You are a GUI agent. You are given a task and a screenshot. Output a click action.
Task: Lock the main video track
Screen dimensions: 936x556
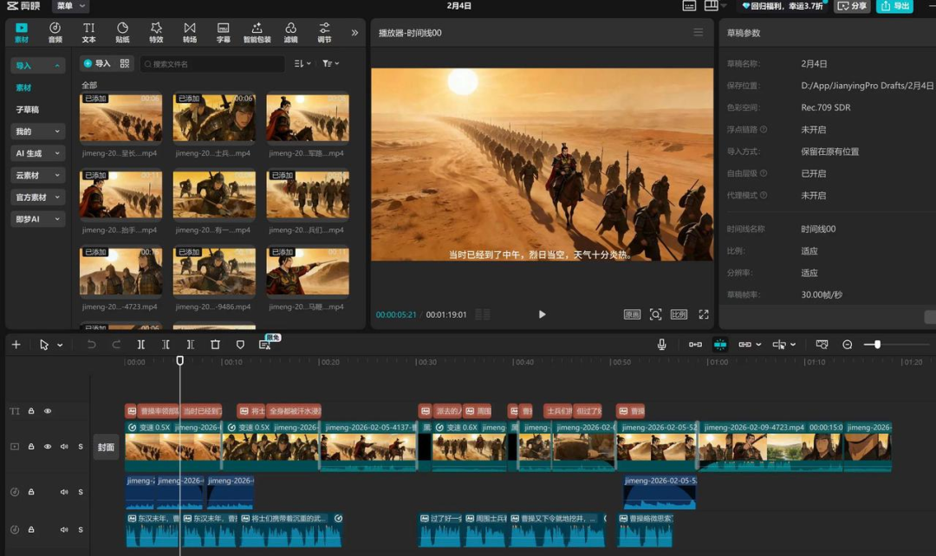pos(31,446)
